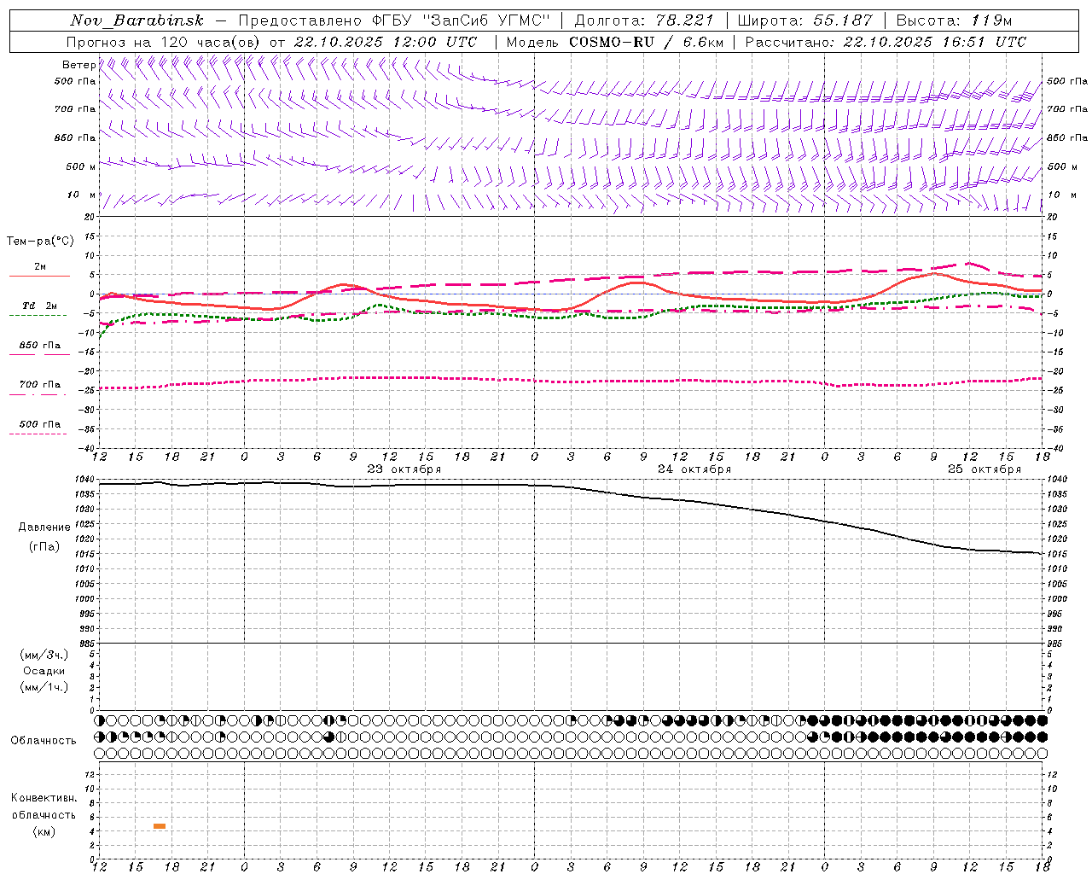Select the "(мм/3ч.)" precipitation unit label
Image resolution: width=1092 pixels, height=874 pixels.
point(44,655)
